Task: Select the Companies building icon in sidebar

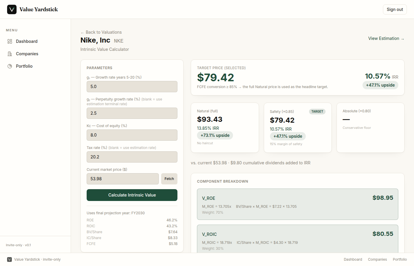Action: 10,54
